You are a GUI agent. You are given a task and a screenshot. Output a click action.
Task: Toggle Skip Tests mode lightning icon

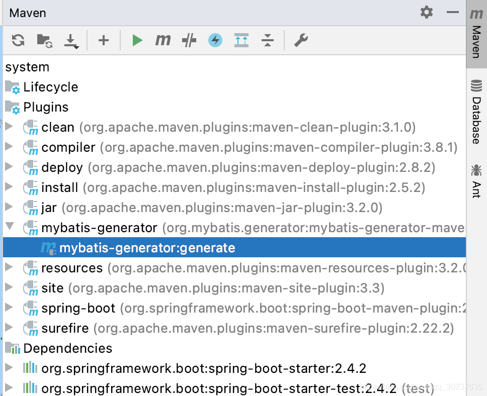tap(215, 40)
